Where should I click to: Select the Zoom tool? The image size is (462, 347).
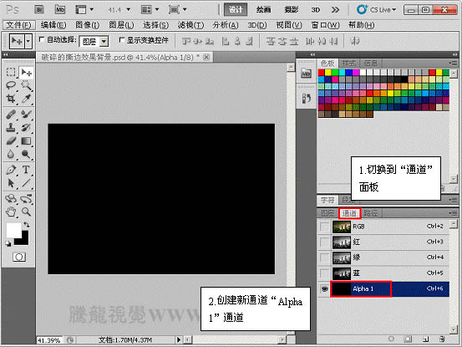coord(26,212)
